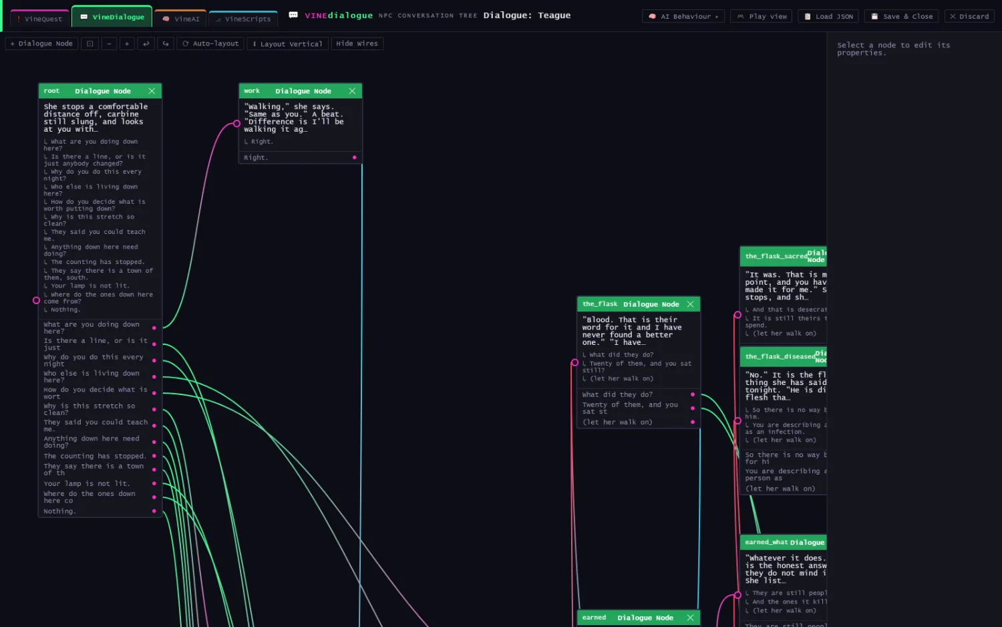Select the VineDialogue tab
Image resolution: width=1002 pixels, height=627 pixels.
[112, 17]
